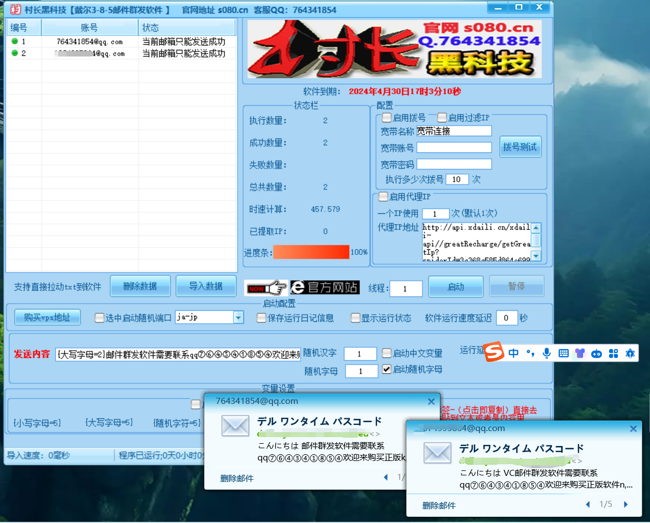This screenshot has width=650, height=523.
Task: Click the 购买vps地址 button
Action: pos(47,317)
